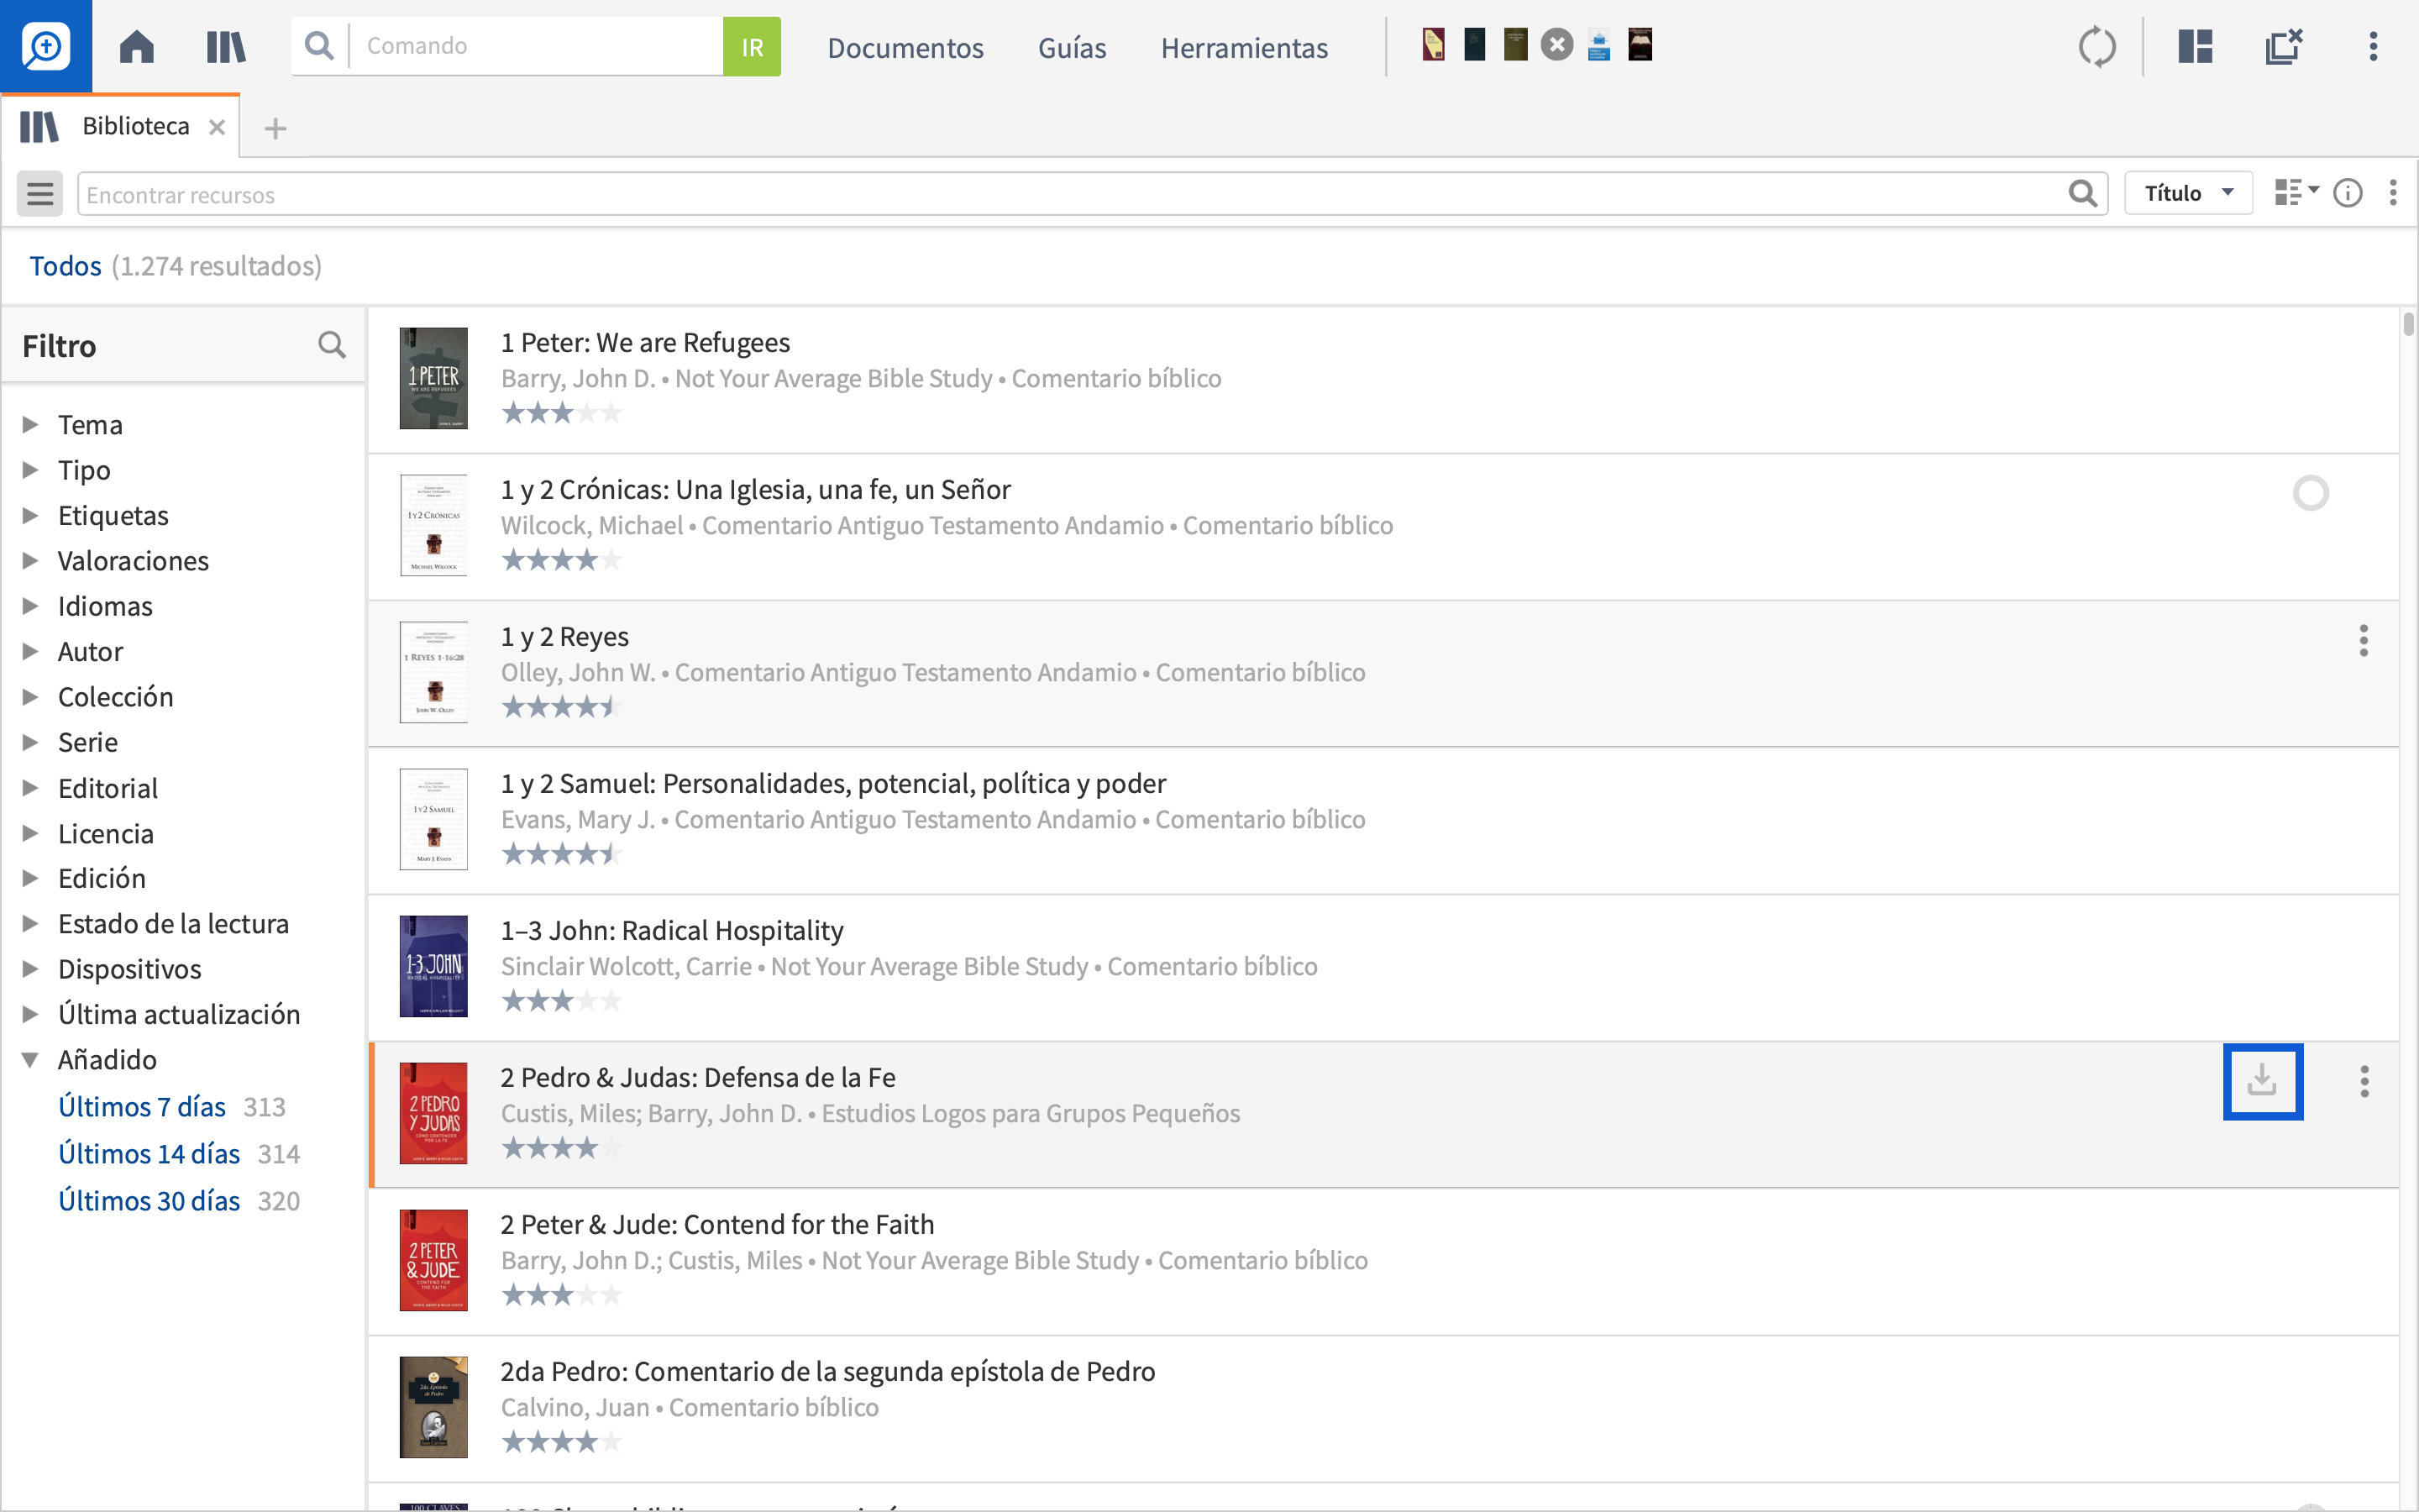
Task: Click the search icon in Encontrar recursos field
Action: coord(2083,193)
